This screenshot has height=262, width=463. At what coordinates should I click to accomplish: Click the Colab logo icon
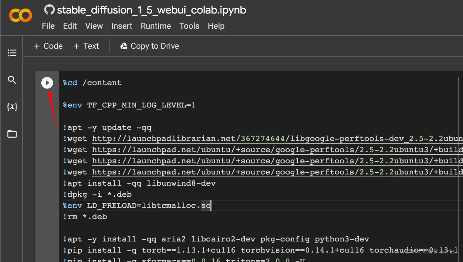(x=21, y=15)
